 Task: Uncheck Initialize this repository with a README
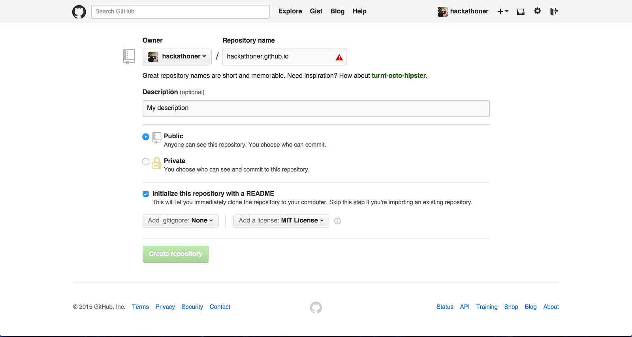pyautogui.click(x=146, y=194)
